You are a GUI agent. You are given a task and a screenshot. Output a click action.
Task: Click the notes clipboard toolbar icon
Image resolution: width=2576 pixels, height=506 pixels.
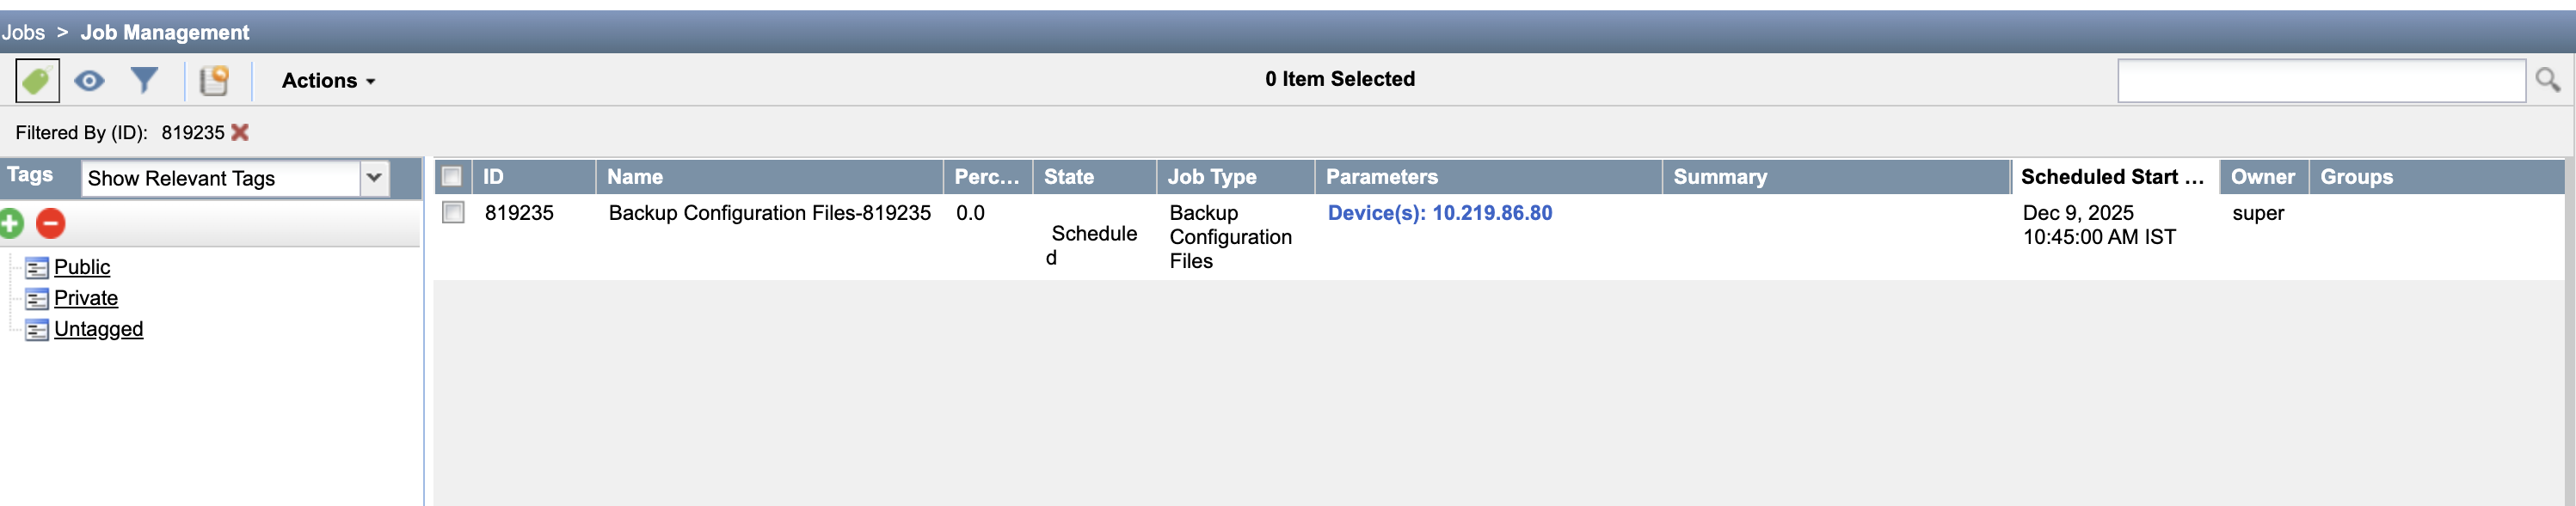214,80
